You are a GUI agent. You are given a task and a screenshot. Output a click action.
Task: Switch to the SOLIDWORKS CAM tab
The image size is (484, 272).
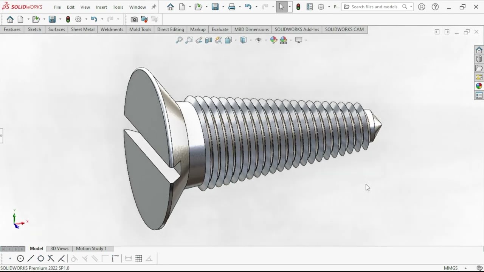click(x=344, y=29)
